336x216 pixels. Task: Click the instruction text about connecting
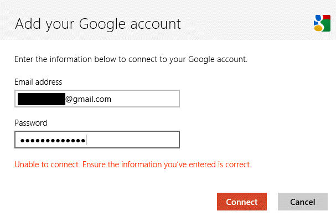click(x=131, y=59)
